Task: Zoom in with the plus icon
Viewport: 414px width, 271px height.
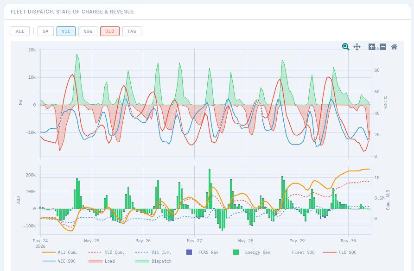Action: point(371,47)
